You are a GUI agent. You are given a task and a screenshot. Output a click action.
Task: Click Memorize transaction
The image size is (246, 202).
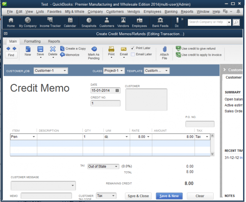pyautogui.click(x=70, y=54)
